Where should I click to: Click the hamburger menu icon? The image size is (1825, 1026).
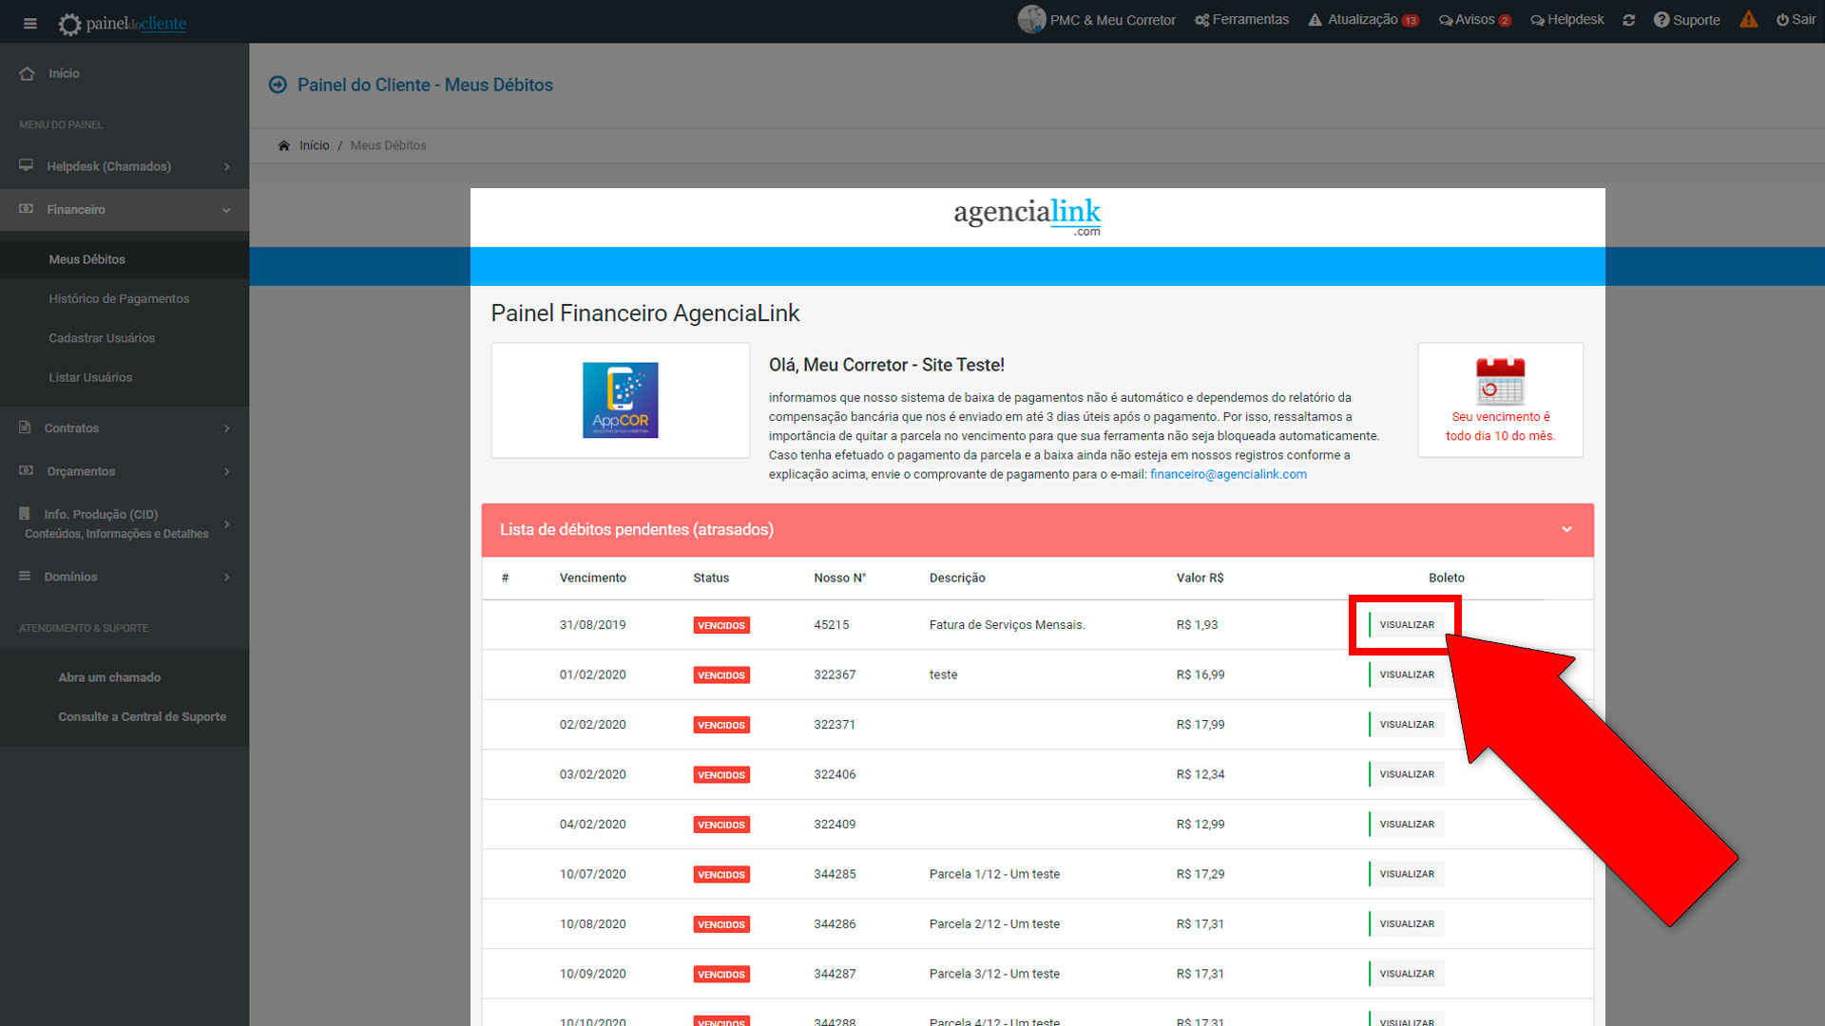coord(29,23)
